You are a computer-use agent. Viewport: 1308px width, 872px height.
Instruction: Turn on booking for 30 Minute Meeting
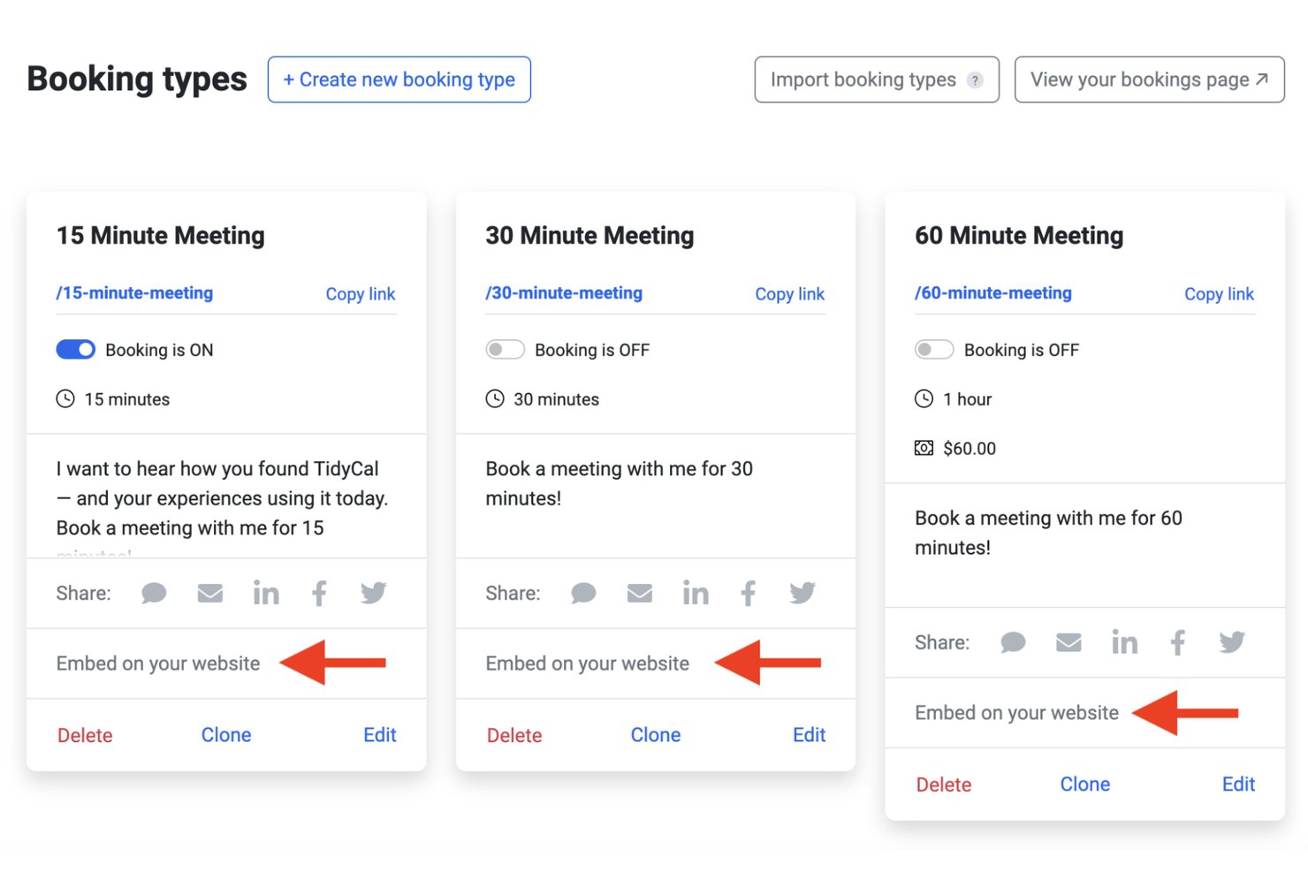505,349
